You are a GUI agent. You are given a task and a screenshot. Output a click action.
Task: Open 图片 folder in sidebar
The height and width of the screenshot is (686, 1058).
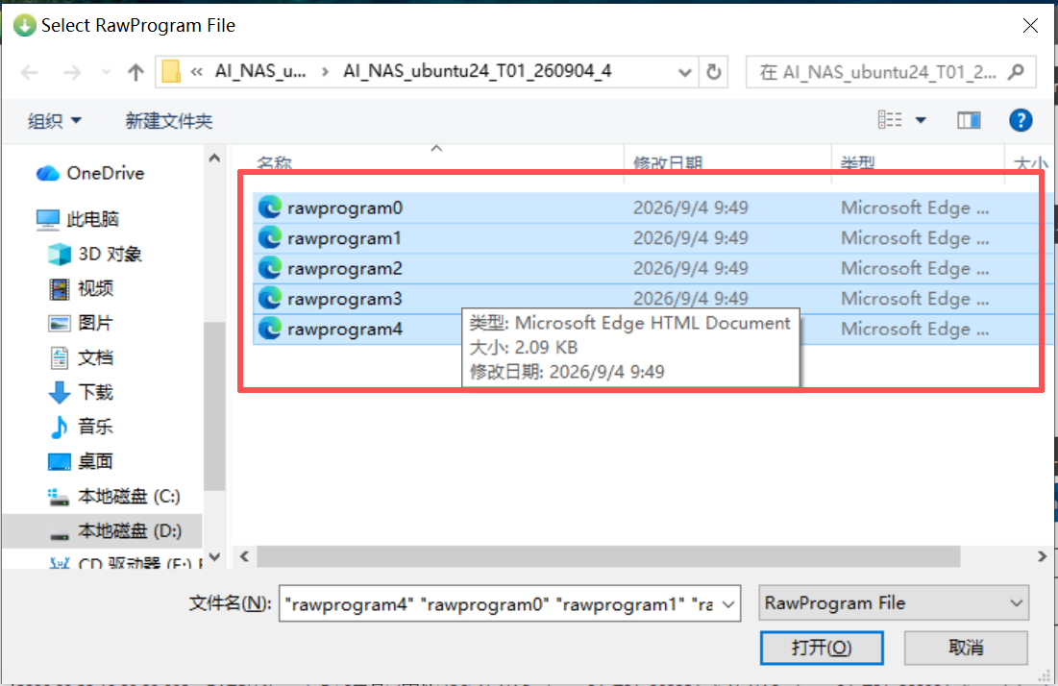tap(95, 323)
